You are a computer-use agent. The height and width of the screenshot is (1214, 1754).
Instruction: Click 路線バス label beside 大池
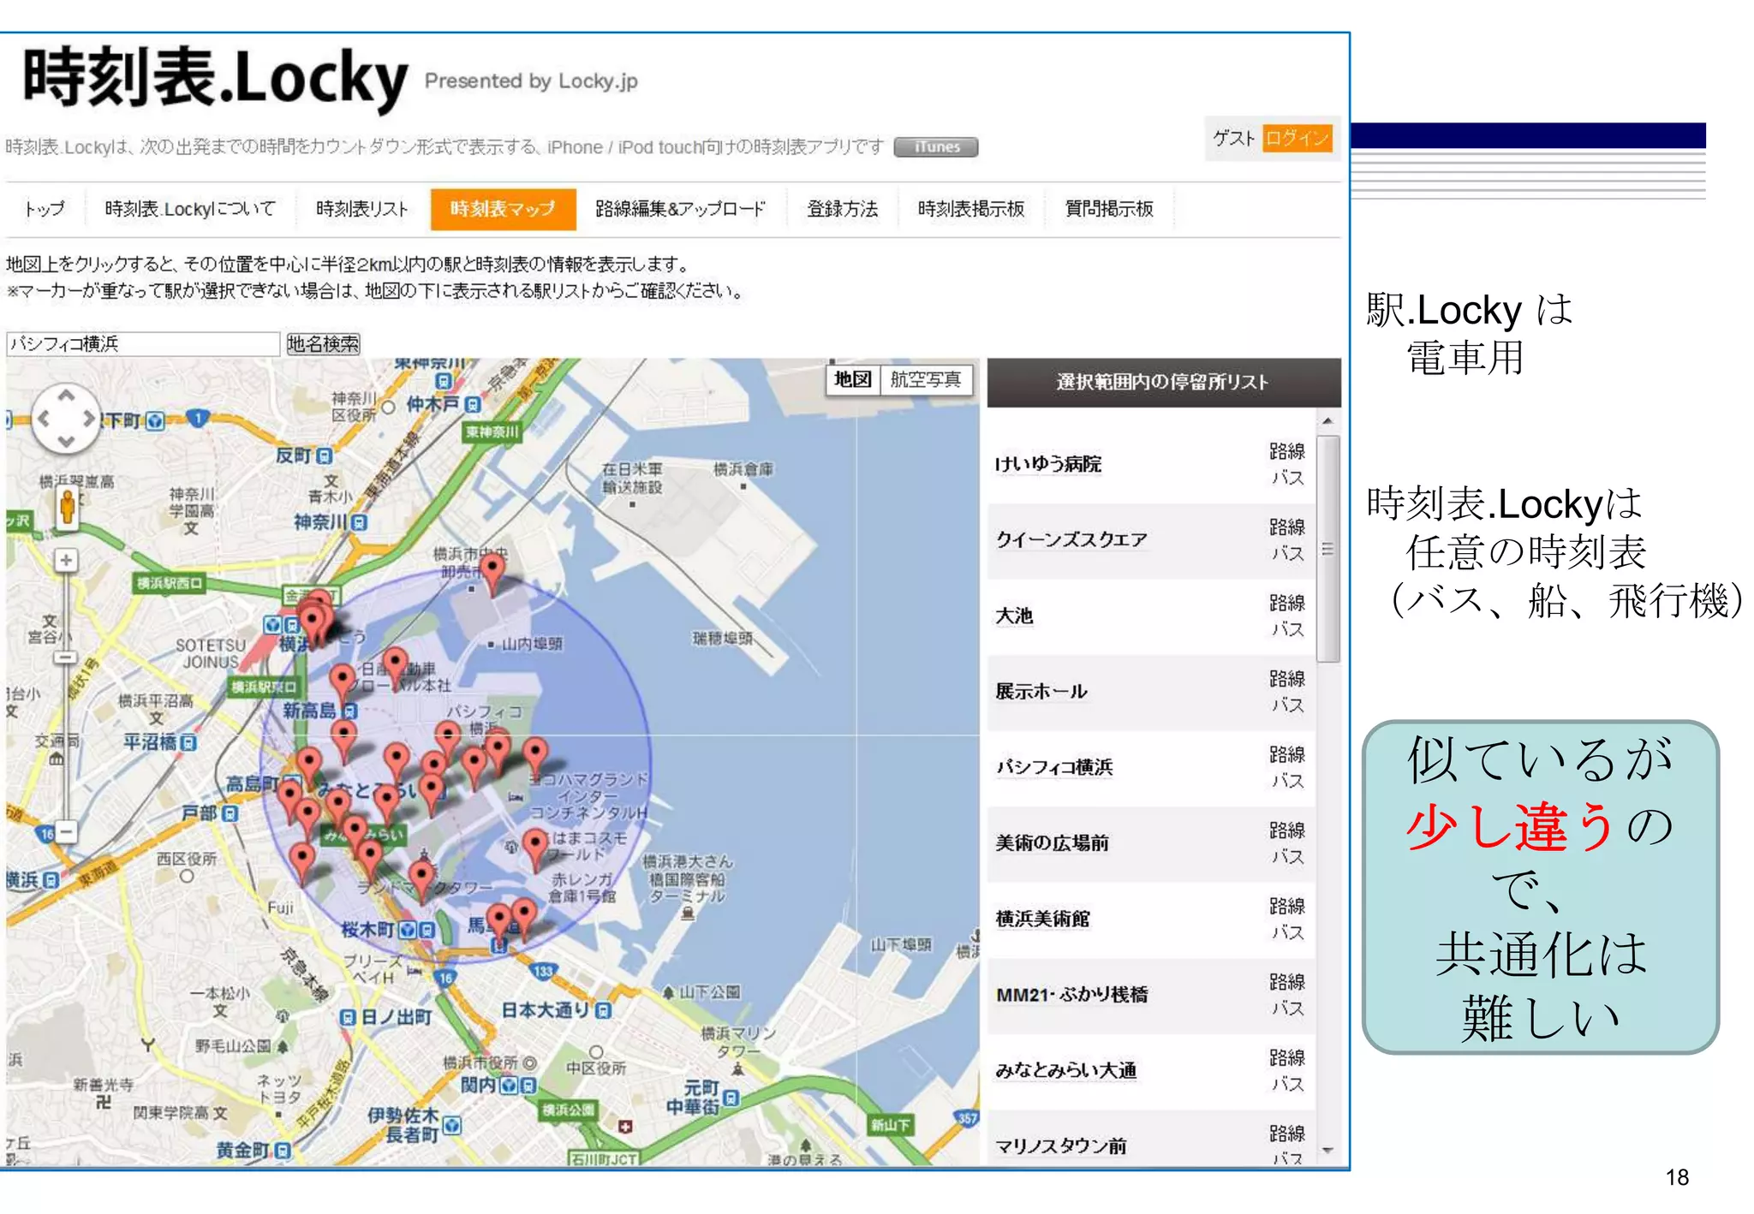pos(1287,616)
